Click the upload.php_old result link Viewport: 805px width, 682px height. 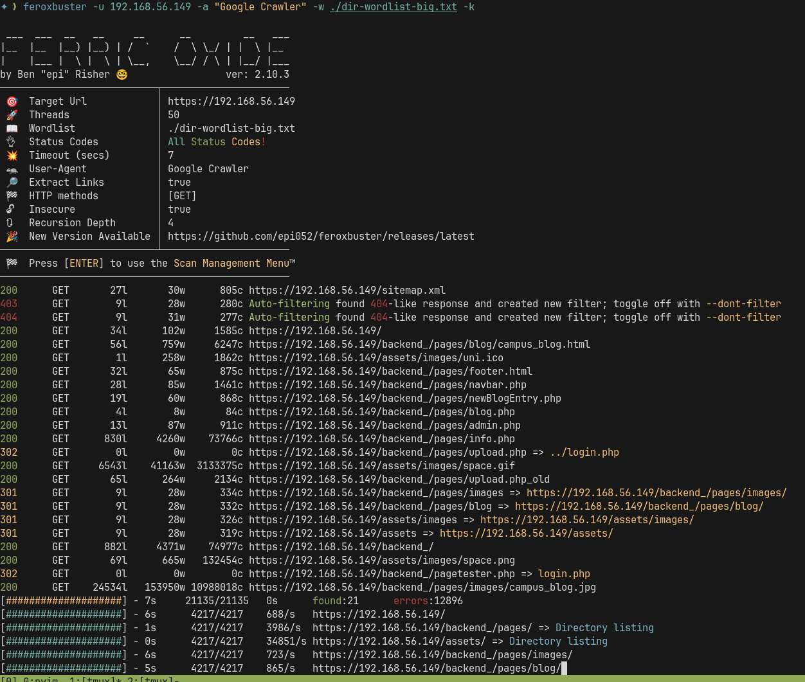(x=399, y=480)
